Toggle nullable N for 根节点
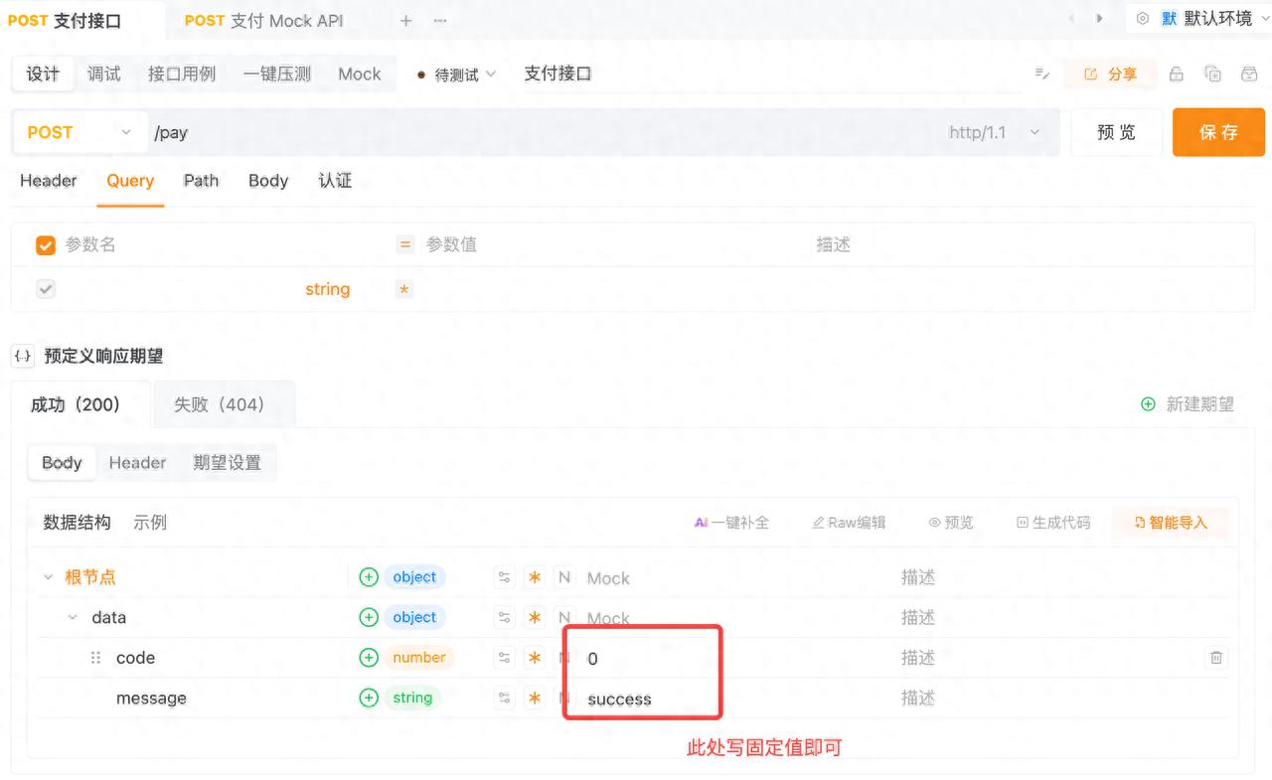Image resolution: width=1272 pixels, height=780 pixels. coord(563,577)
